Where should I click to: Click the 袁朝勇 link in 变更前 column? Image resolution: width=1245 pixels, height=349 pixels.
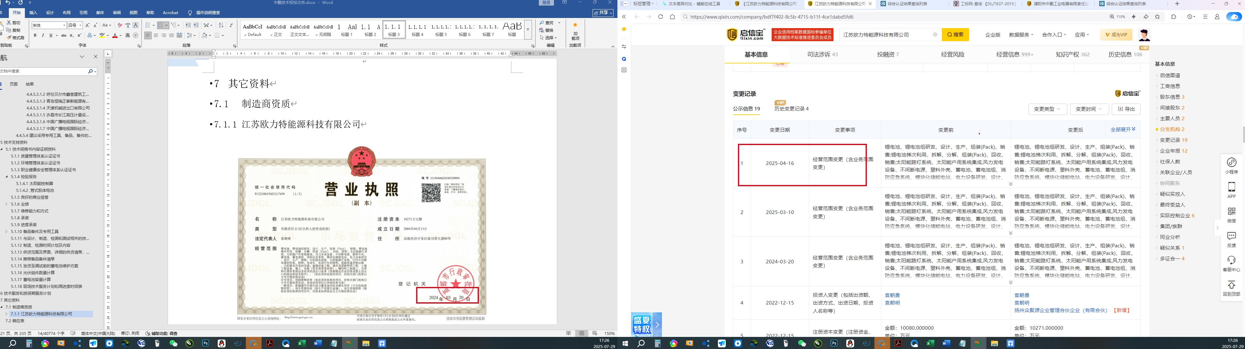coord(892,295)
